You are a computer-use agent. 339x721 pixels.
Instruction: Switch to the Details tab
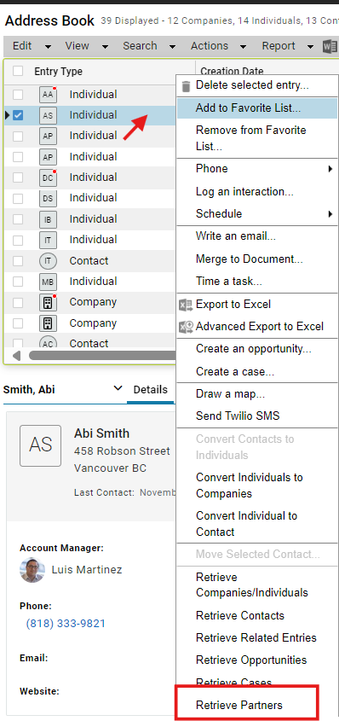tap(151, 390)
